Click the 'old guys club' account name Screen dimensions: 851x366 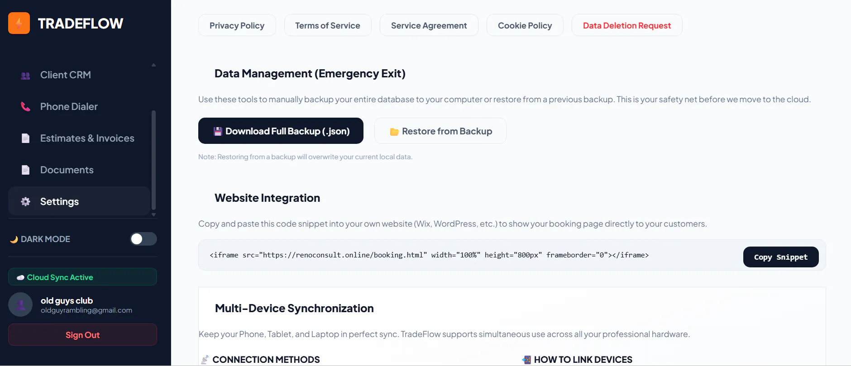pos(67,300)
